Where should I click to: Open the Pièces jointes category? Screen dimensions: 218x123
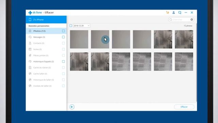[x=46, y=55]
